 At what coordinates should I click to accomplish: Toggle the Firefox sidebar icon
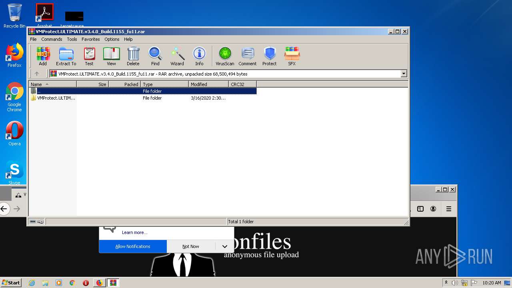point(420,209)
